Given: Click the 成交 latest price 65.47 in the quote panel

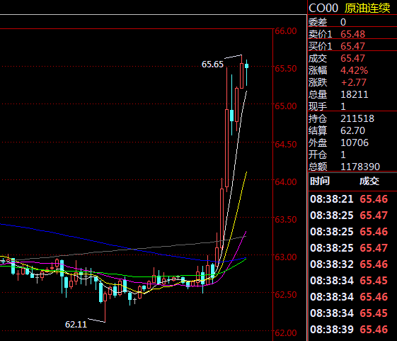Looking at the screenshot, I should [x=352, y=58].
